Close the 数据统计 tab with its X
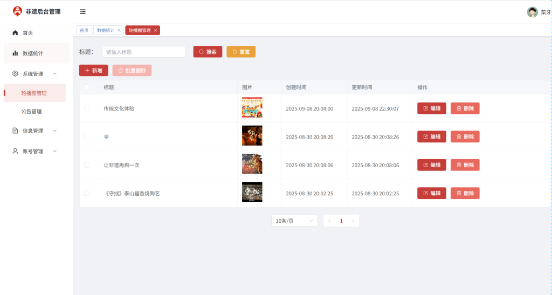The width and height of the screenshot is (552, 295). [x=119, y=30]
